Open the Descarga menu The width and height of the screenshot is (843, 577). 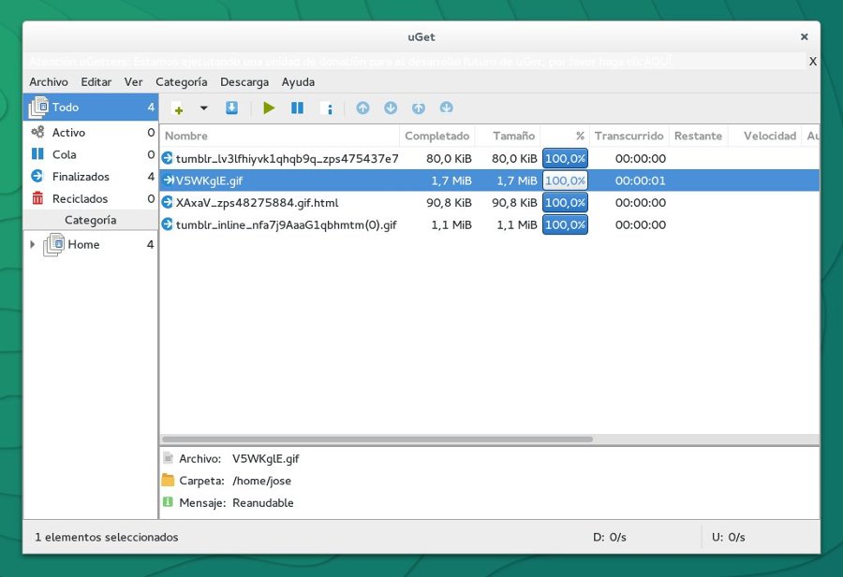click(244, 82)
